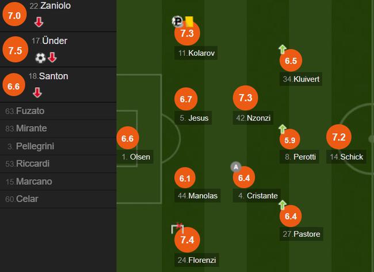Click the yellow card icon above Kolarov
The width and height of the screenshot is (374, 272).
click(189, 21)
